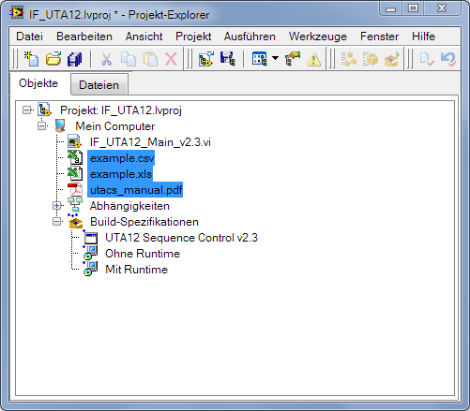Expand the Abhängigkeiten node
470x411 pixels.
click(x=57, y=206)
